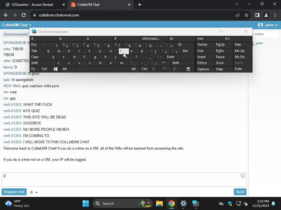The image size is (281, 210).
Task: Open Windows Start menu
Action: tap(86, 203)
